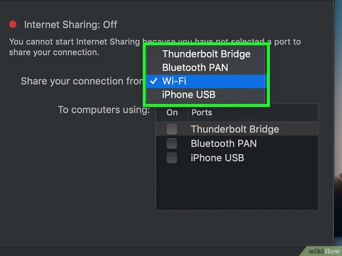This screenshot has height=256, width=342.
Task: Select the iPhone USB row label
Action: click(x=218, y=158)
